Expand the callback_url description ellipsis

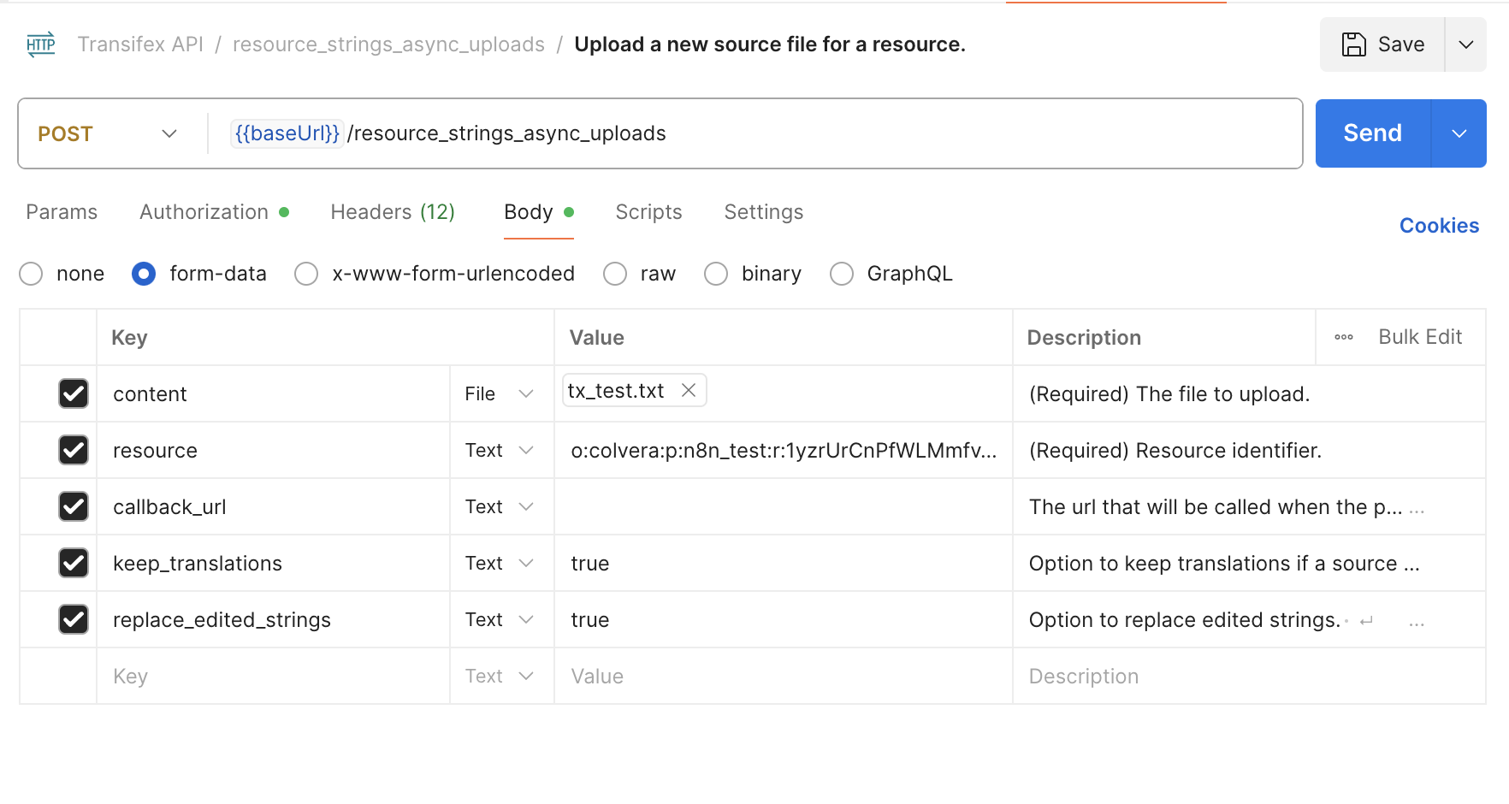[x=1417, y=510]
